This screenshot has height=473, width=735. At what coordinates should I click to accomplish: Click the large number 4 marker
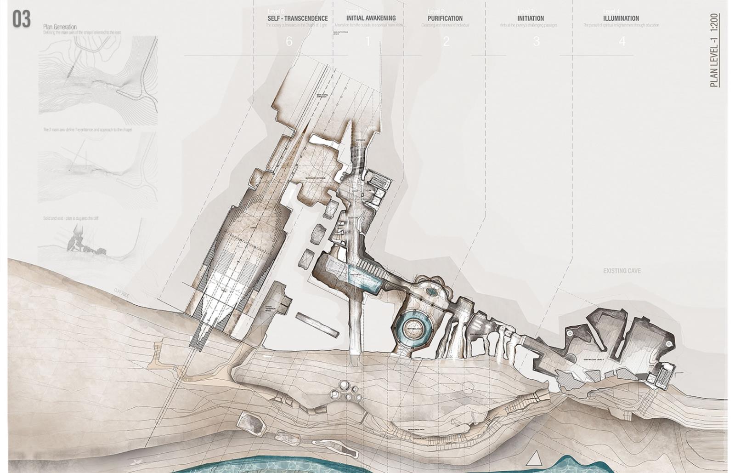(622, 41)
